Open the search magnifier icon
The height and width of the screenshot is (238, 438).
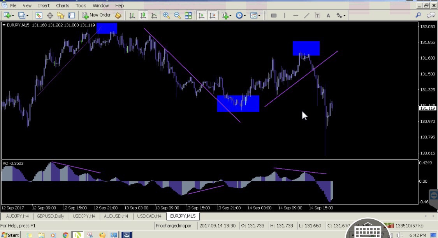(418, 15)
